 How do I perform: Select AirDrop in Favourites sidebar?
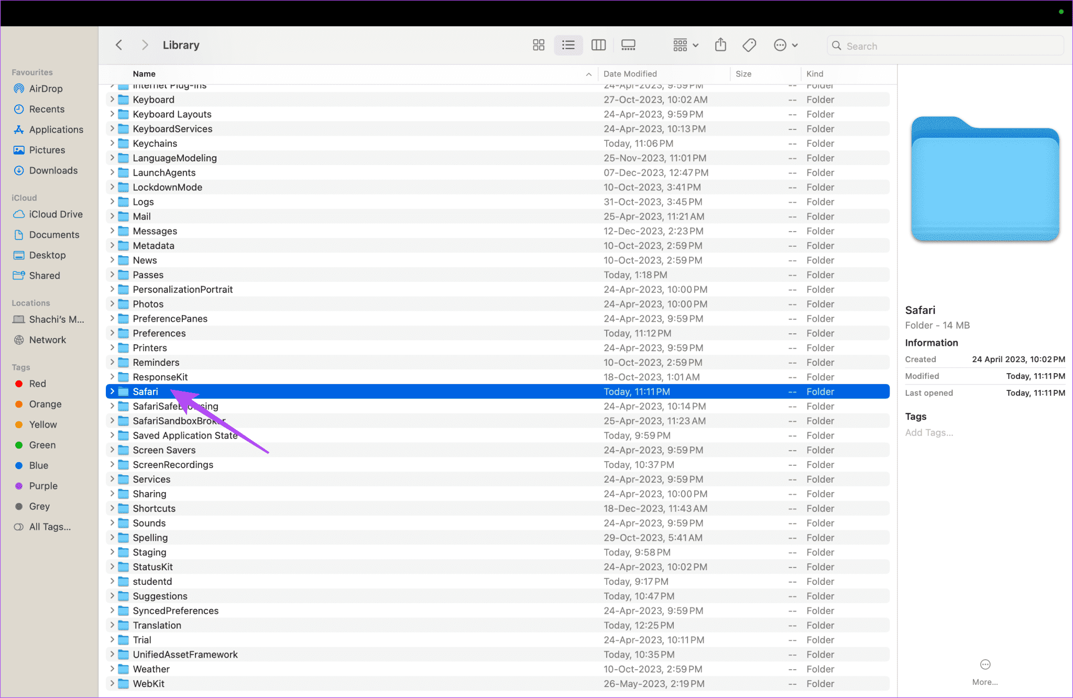(43, 88)
